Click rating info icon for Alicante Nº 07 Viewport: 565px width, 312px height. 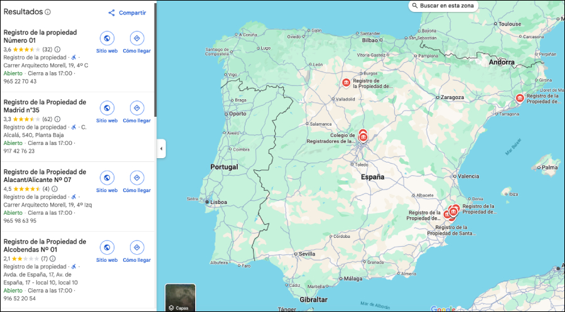click(x=55, y=189)
